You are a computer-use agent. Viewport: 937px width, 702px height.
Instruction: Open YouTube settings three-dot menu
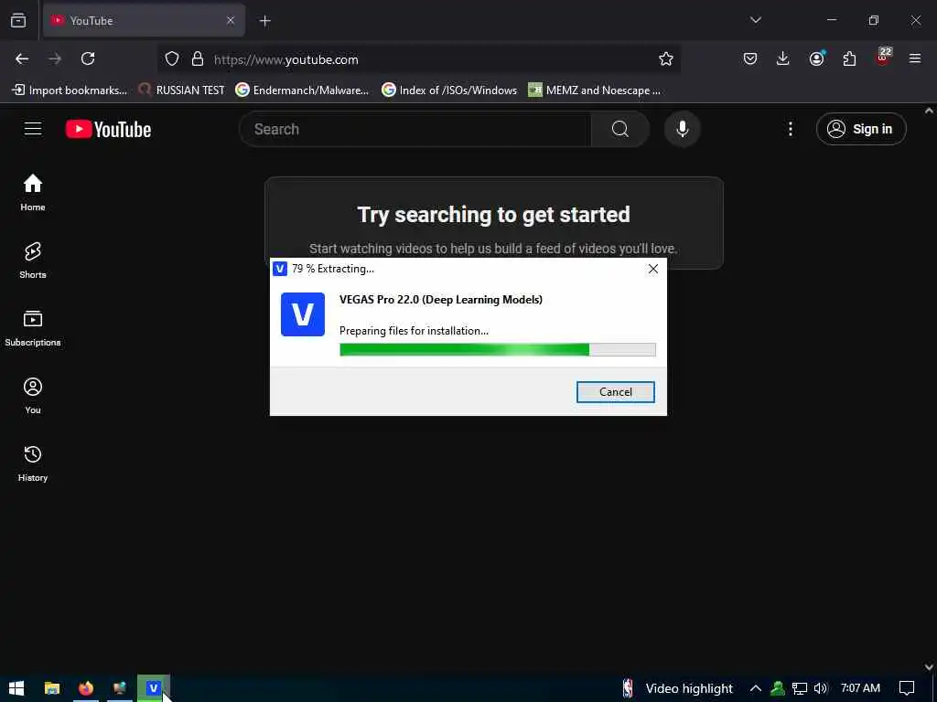[x=790, y=129]
